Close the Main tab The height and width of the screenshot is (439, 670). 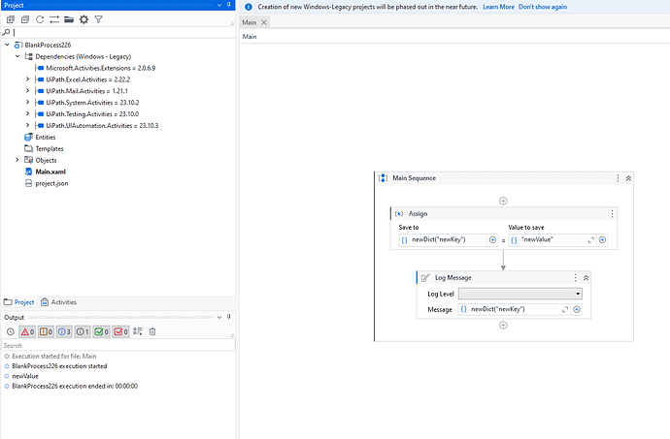pos(264,22)
